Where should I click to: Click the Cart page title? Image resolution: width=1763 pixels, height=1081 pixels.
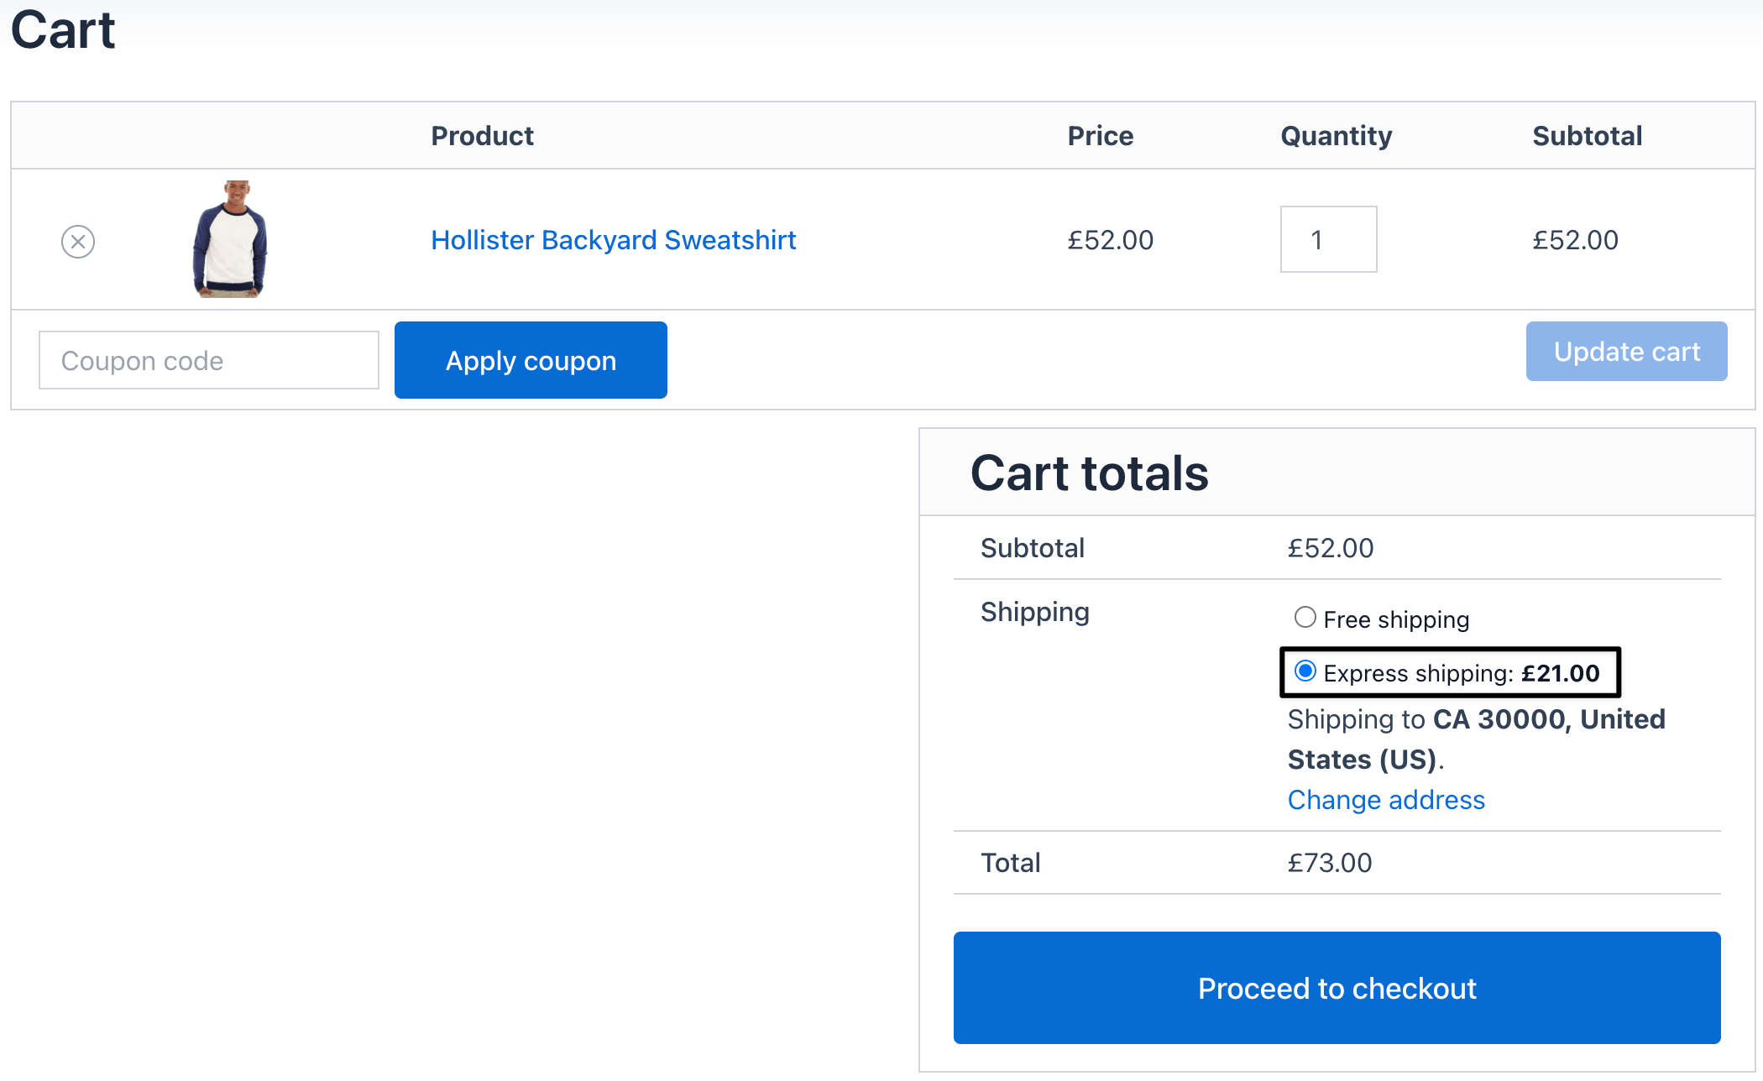pyautogui.click(x=63, y=31)
